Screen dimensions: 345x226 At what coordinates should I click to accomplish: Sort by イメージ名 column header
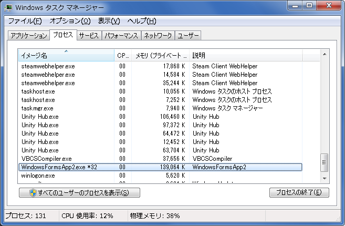coord(66,55)
